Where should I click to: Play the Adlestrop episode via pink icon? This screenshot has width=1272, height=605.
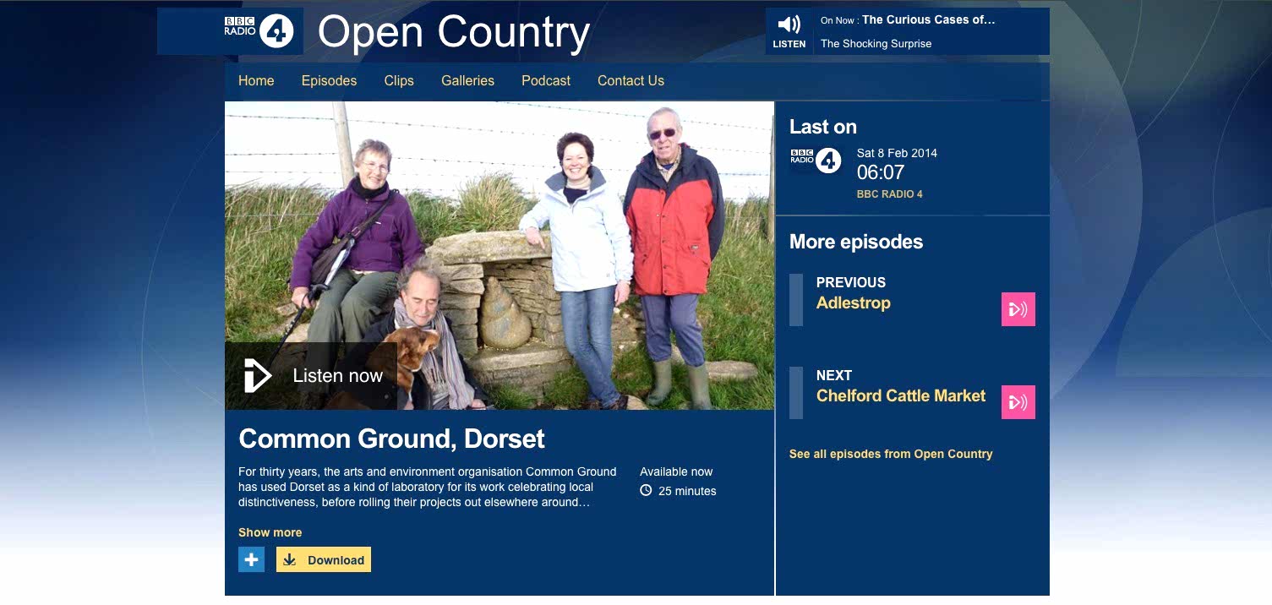1018,309
